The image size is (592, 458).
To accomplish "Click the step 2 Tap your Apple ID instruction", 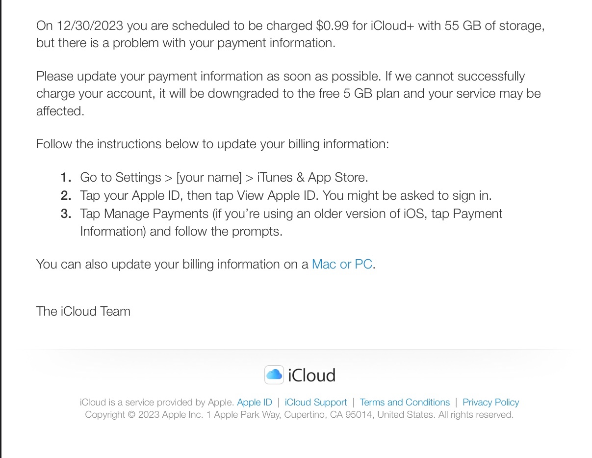I will coord(285,195).
